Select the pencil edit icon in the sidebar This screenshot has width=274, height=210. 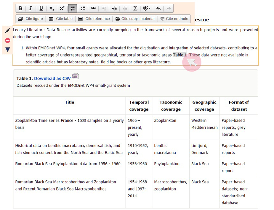[x=7, y=30]
